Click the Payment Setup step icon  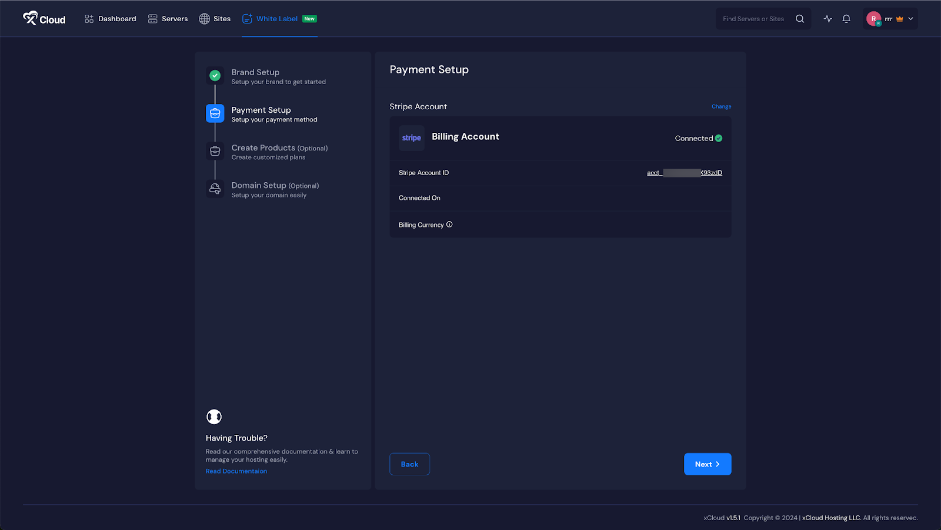click(215, 113)
